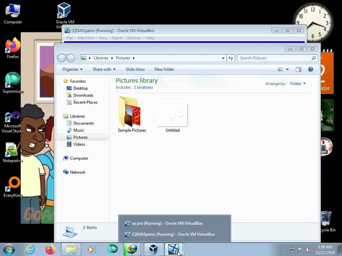Click the New folder button
This screenshot has width=342, height=256.
tap(164, 69)
